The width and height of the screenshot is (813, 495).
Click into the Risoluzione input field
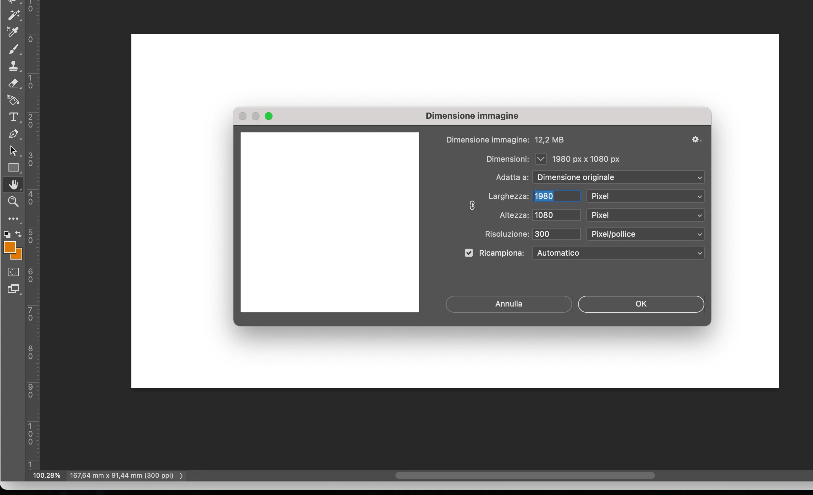coord(556,234)
